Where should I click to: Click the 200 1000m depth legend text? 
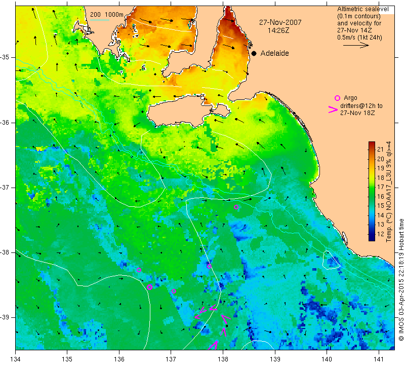pyautogui.click(x=107, y=15)
